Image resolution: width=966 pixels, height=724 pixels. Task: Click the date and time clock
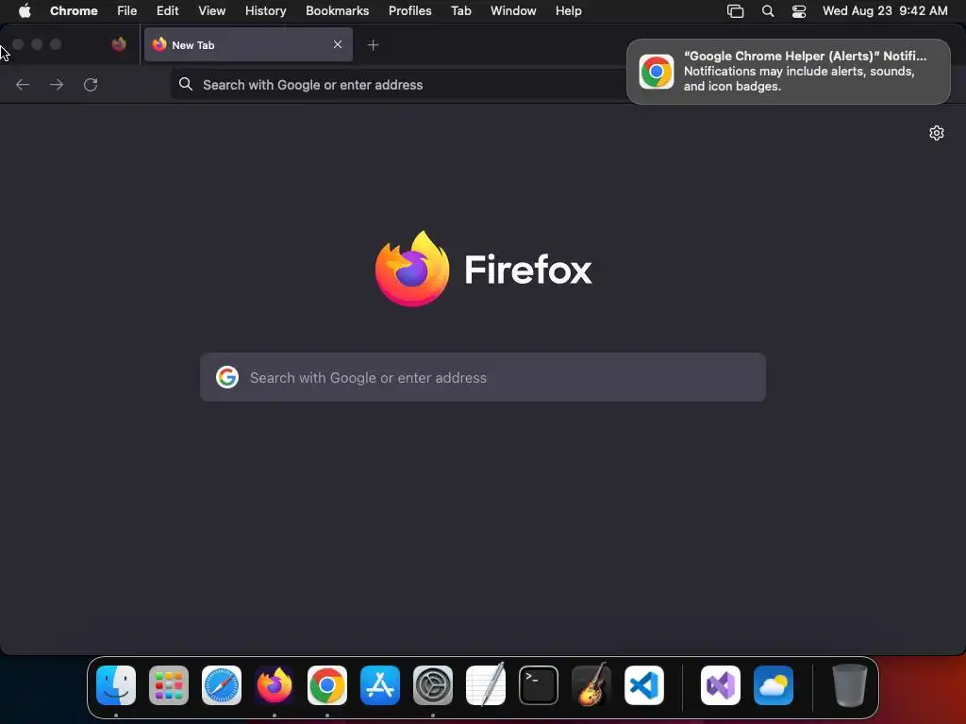885,10
